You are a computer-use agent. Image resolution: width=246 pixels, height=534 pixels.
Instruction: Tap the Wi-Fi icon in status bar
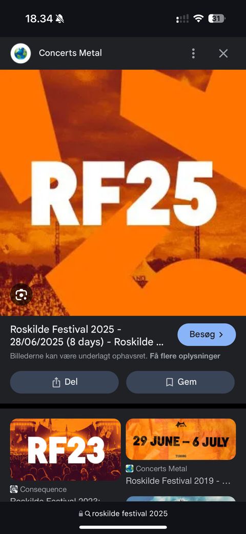tap(198, 18)
